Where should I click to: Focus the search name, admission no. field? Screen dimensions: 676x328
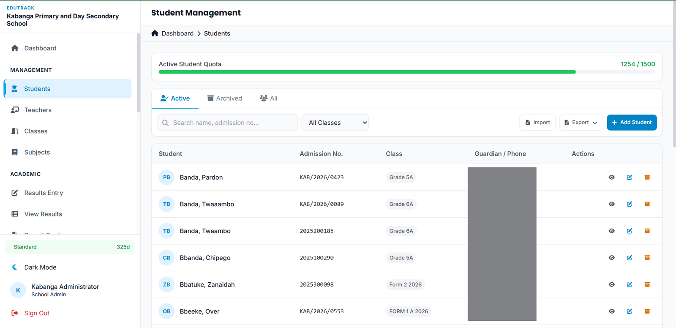pos(227,123)
